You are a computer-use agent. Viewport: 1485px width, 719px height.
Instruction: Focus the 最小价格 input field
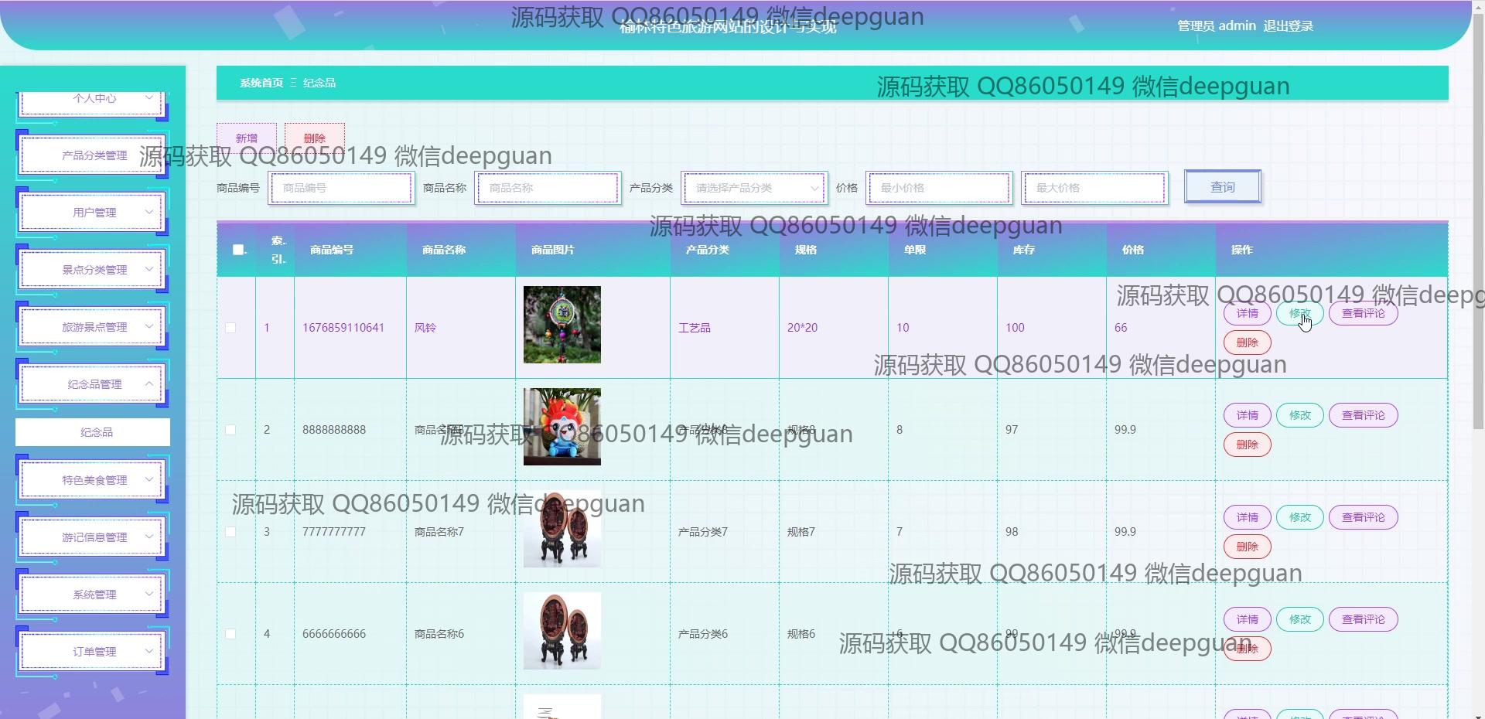click(939, 188)
